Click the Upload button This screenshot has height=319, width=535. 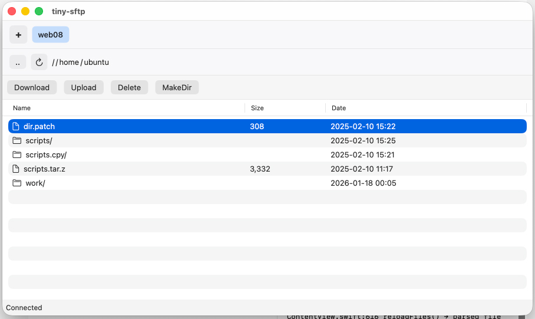pyautogui.click(x=84, y=87)
